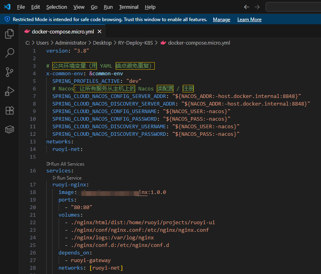This screenshot has height=274, width=321.
Task: Click the ruoyi-nginx service name
Action: click(x=69, y=184)
